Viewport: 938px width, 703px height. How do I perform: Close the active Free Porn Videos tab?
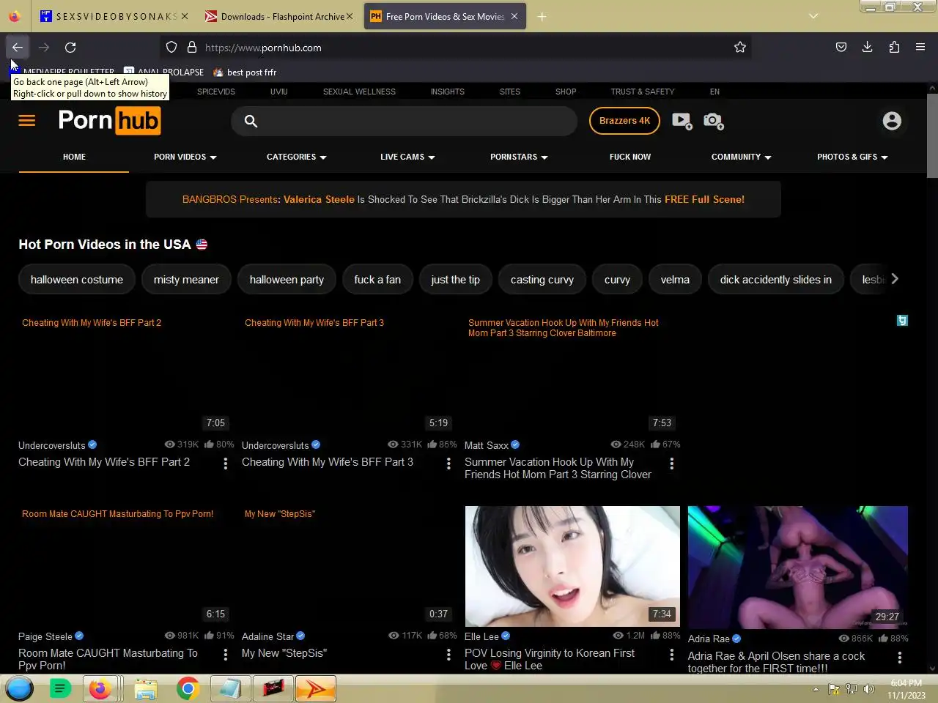(x=514, y=16)
